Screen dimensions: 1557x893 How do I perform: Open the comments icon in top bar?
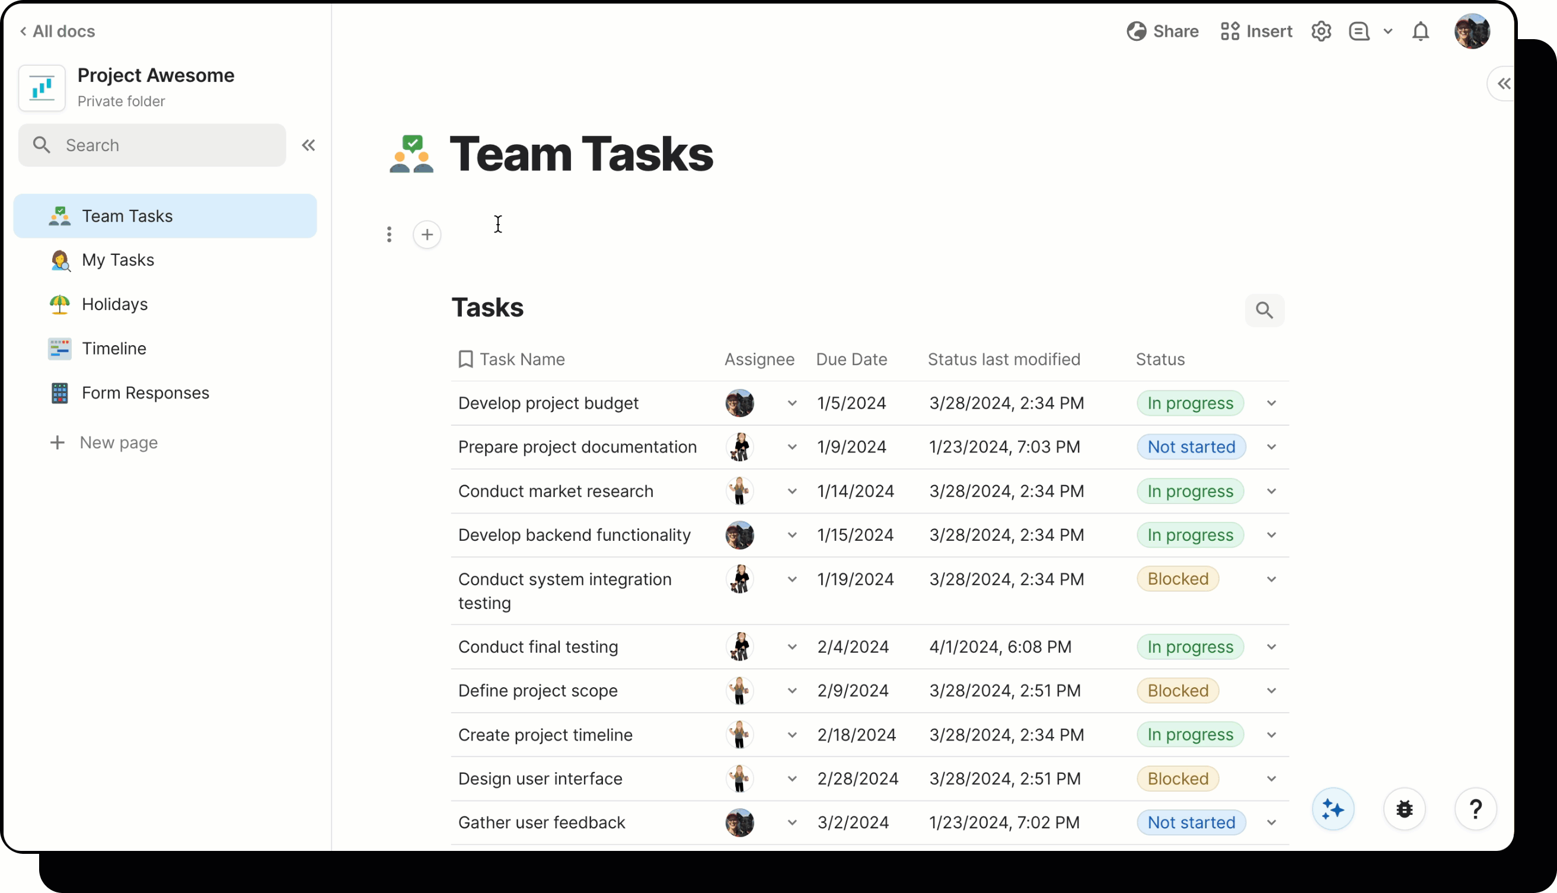1359,31
